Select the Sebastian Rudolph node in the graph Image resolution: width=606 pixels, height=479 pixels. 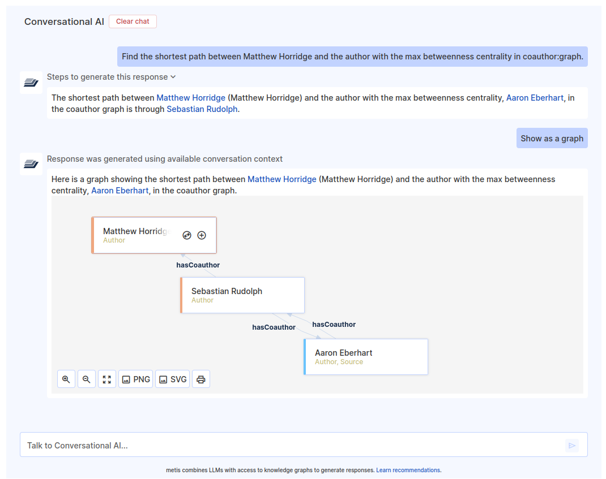242,295
